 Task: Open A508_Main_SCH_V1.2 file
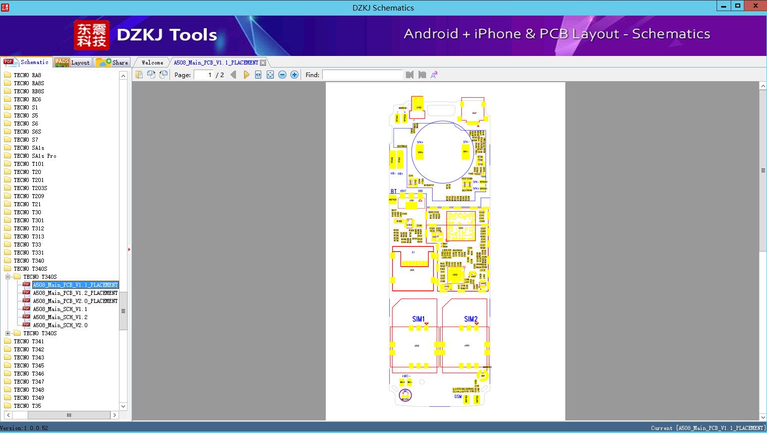tap(60, 317)
